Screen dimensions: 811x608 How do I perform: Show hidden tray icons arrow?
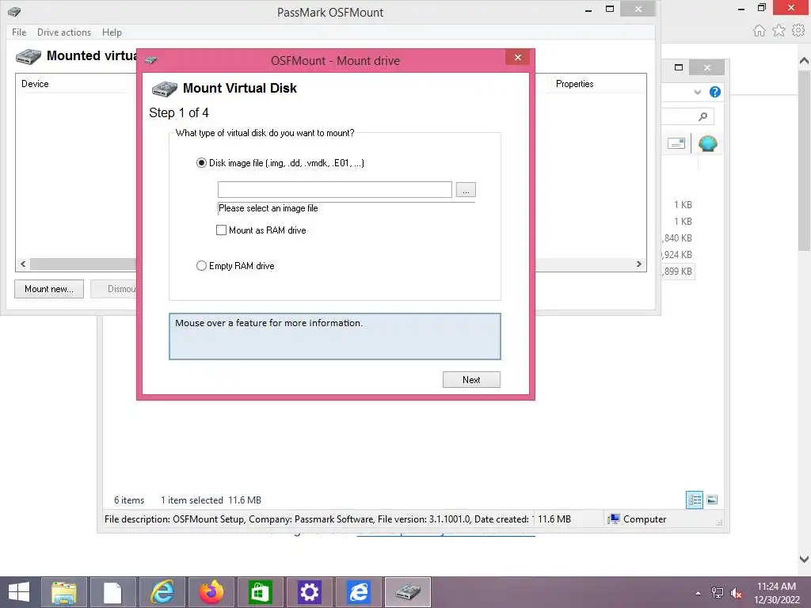[699, 593]
